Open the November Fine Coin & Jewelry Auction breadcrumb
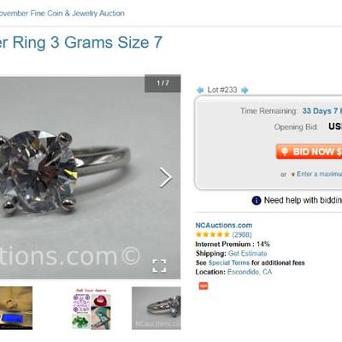This screenshot has height=342, width=342. click(x=62, y=13)
